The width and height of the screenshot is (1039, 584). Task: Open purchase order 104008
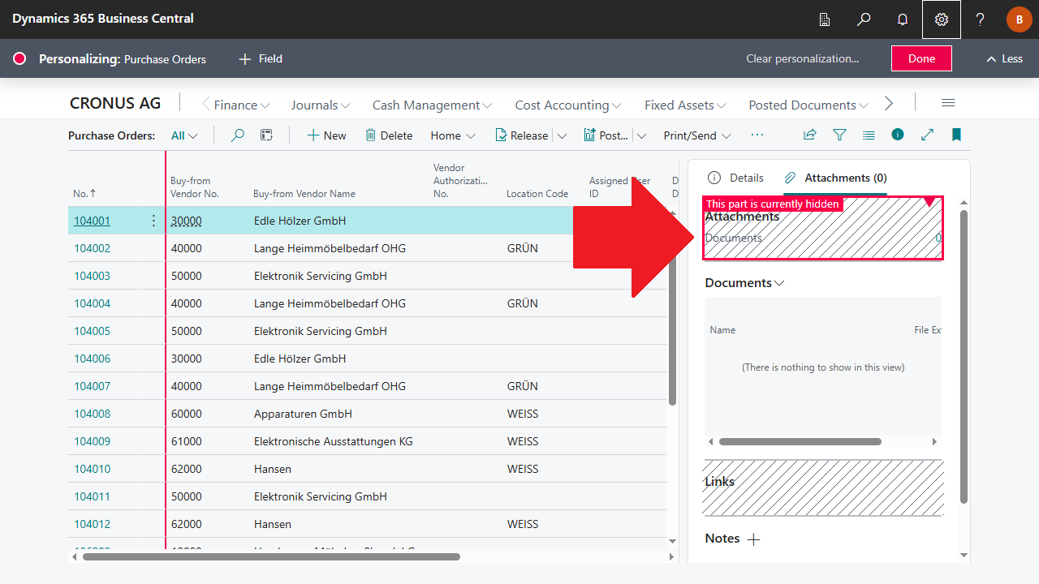(x=92, y=414)
